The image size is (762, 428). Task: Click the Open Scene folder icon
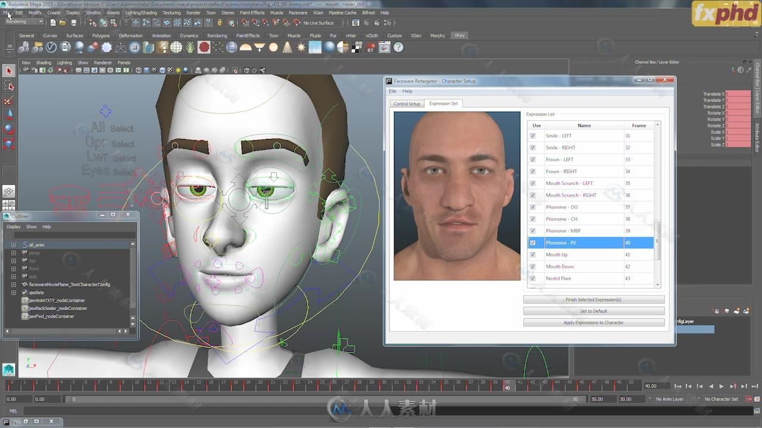[63, 23]
